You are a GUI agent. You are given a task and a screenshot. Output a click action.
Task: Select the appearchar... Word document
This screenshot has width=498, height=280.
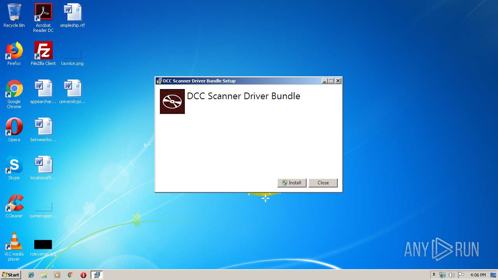click(43, 92)
